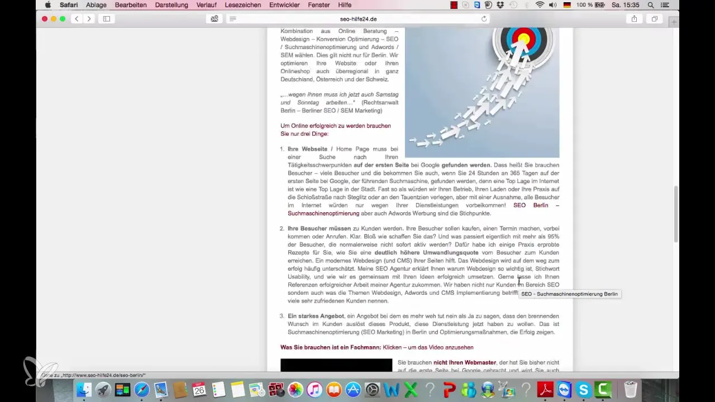Viewport: 715px width, 402px height.
Task: Click the target with arrows image
Action: click(x=482, y=93)
